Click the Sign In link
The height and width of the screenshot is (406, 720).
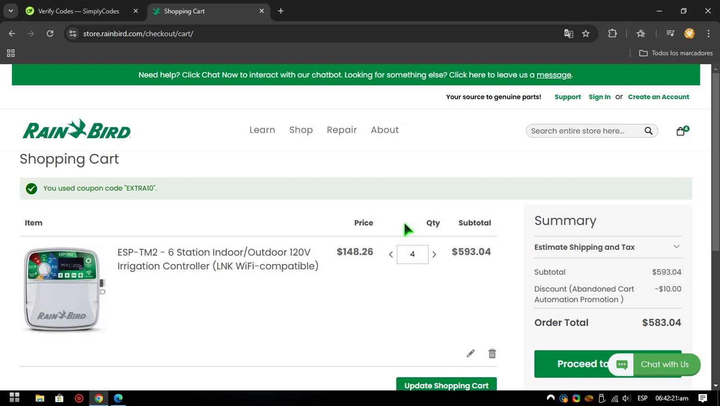[600, 97]
